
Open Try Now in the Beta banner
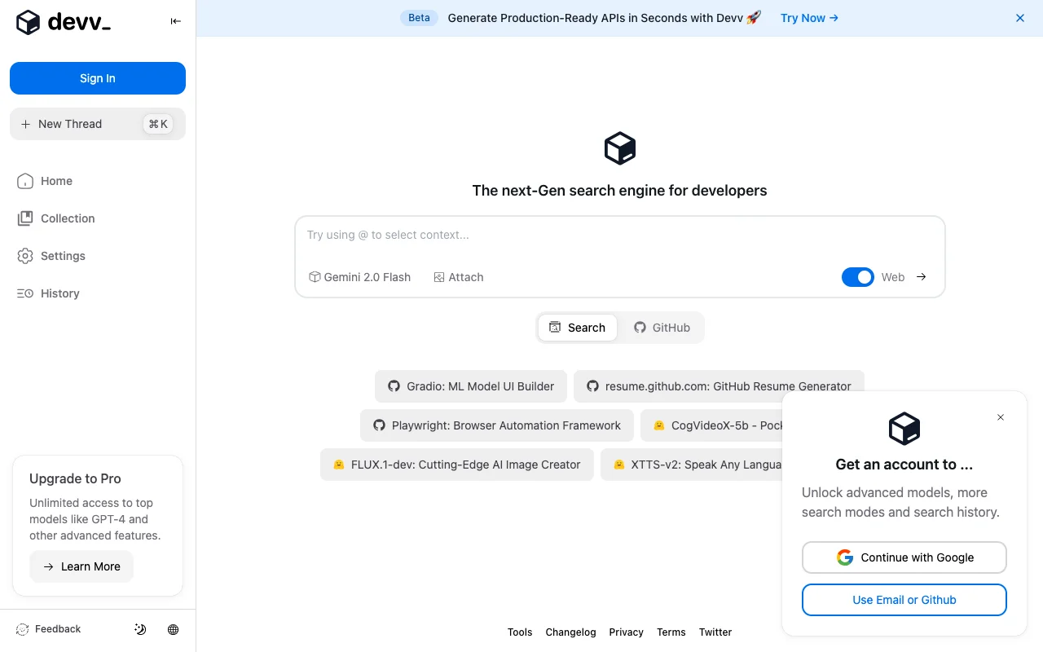point(808,17)
